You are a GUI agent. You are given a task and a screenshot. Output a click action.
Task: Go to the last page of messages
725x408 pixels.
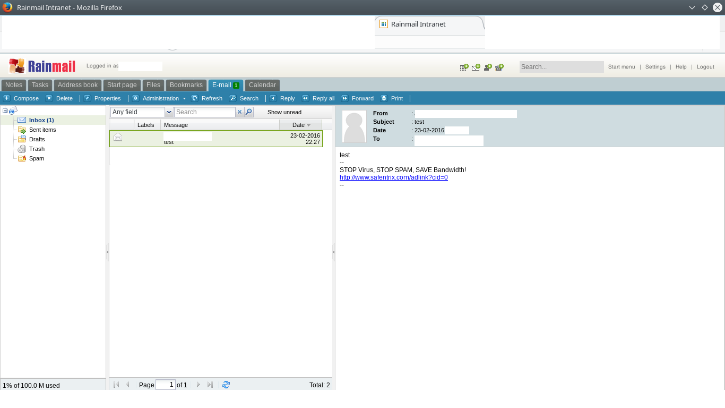[210, 385]
